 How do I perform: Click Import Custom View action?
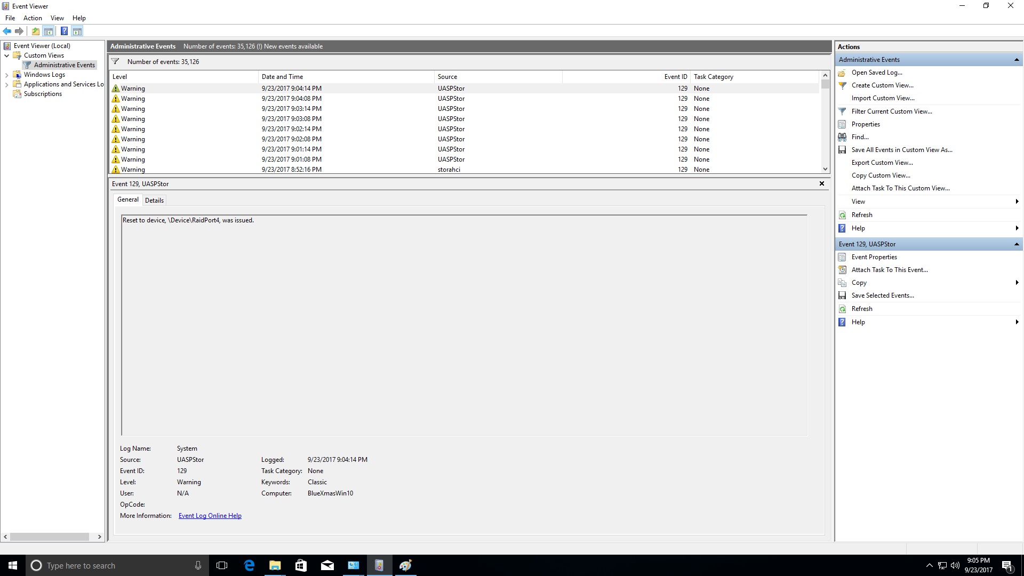[x=883, y=98]
